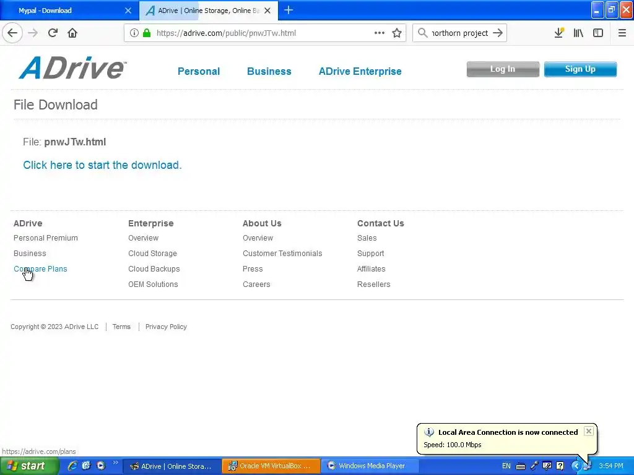
Task: Click magnifier icon in search box
Action: [x=422, y=33]
